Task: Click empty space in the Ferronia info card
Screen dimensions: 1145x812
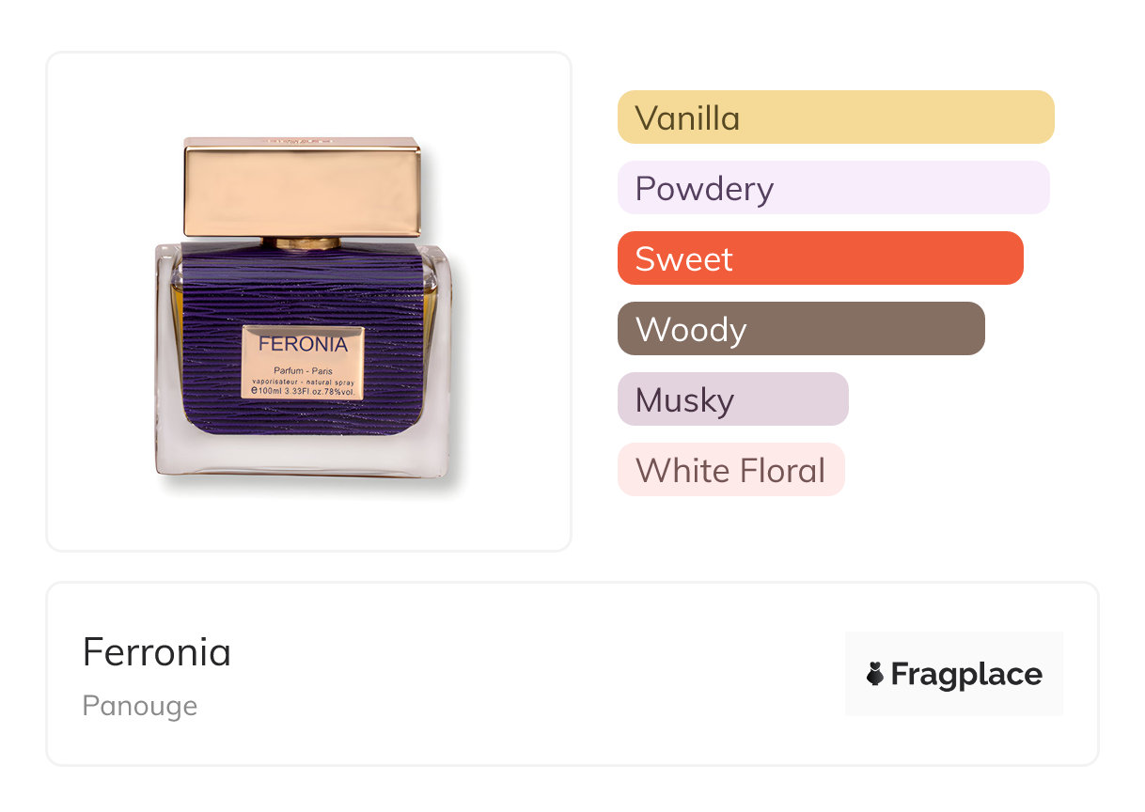Action: 526,677
